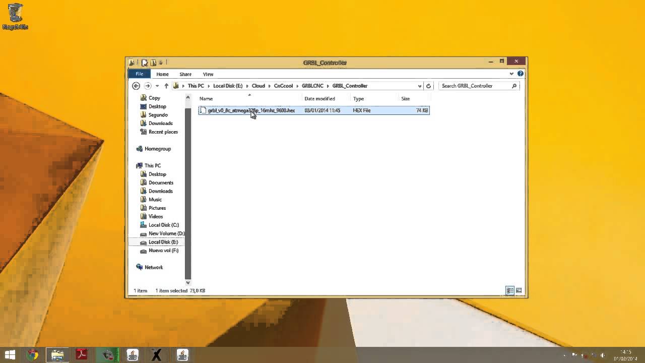Go forward with the Forward arrow
The image size is (645, 363).
pos(148,86)
